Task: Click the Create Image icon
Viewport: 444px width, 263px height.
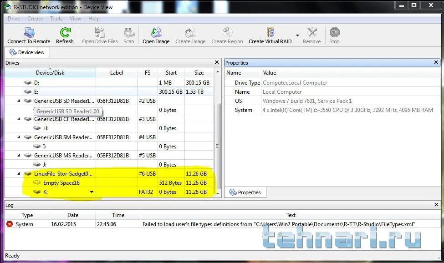Action: pyautogui.click(x=190, y=32)
